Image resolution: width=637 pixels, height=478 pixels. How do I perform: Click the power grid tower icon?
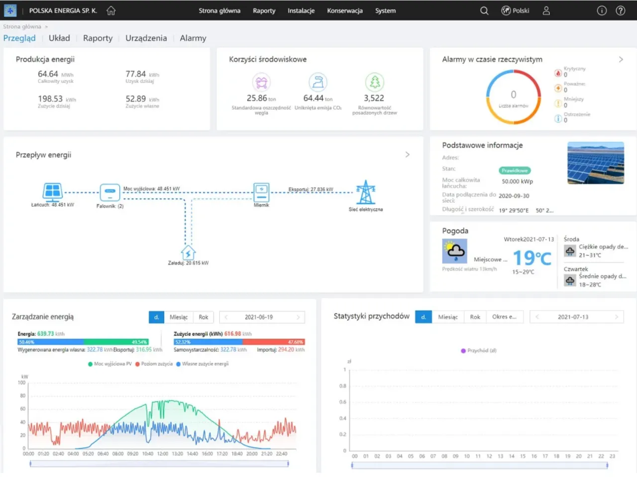tap(365, 192)
